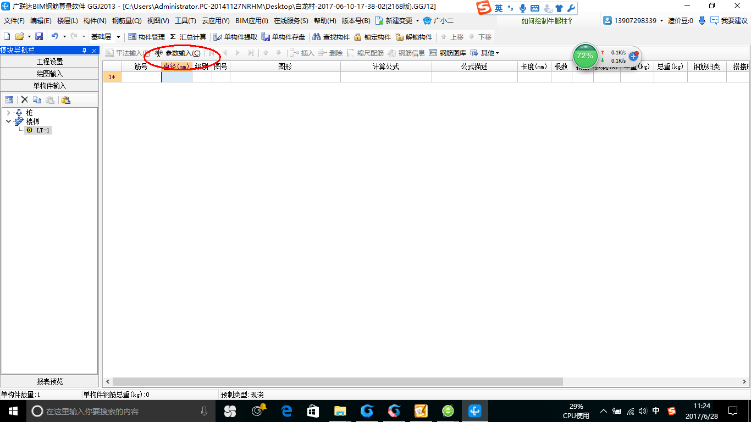Run 汇总计算 summary calculation

click(188, 37)
